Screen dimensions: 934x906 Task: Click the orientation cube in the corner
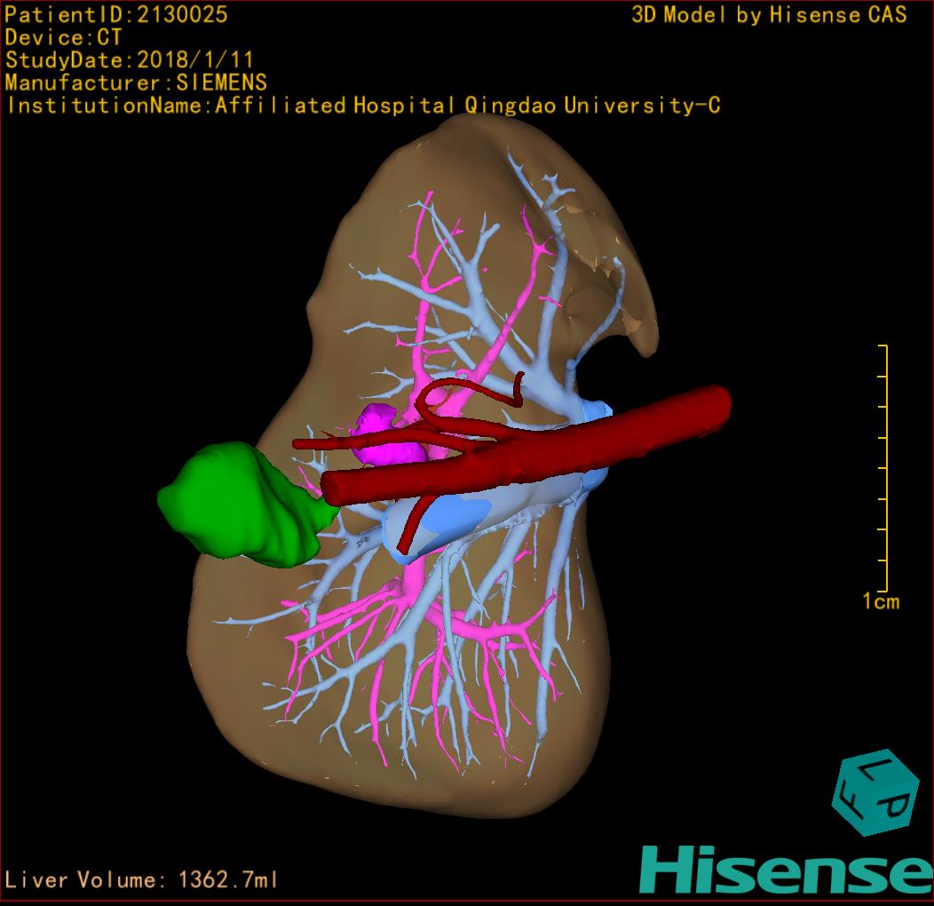[875, 792]
